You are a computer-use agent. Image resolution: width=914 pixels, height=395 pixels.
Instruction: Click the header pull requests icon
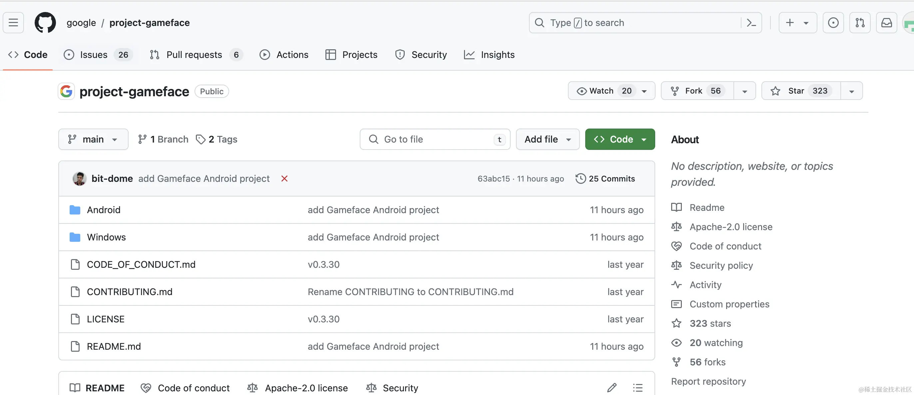coord(860,23)
